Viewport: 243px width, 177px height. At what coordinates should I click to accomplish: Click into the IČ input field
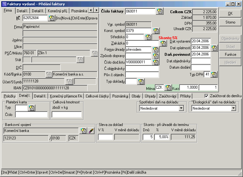pos(35,18)
